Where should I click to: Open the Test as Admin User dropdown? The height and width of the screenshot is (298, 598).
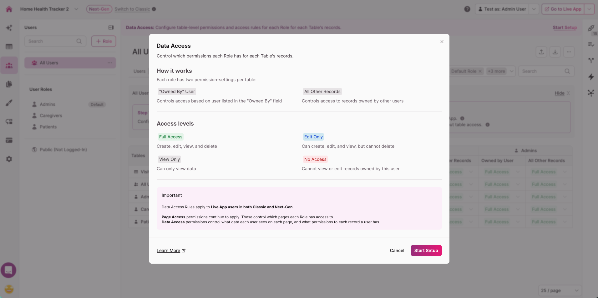coord(534,9)
